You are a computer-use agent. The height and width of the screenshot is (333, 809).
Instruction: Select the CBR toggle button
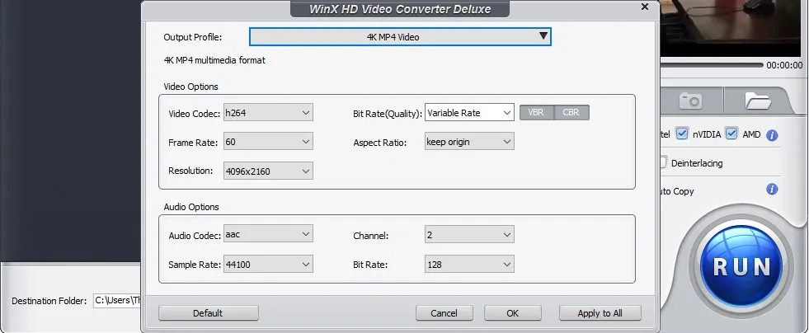click(x=571, y=112)
